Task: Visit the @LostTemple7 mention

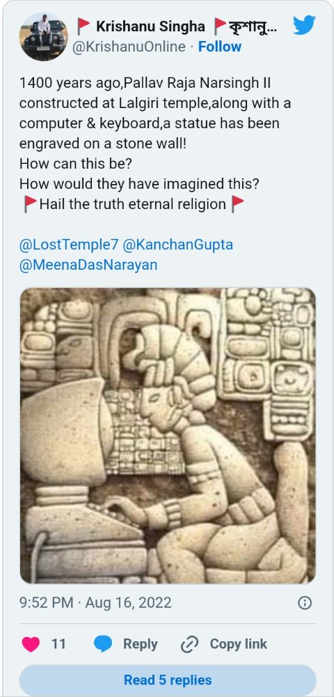Action: coord(69,245)
